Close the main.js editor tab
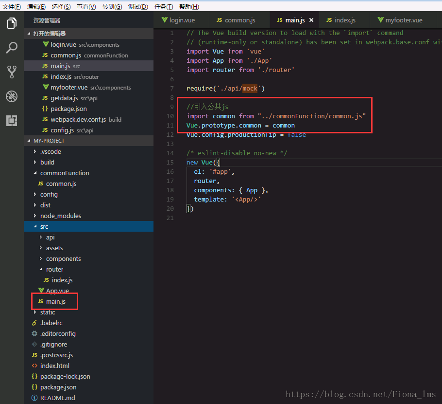The width and height of the screenshot is (442, 404). [x=311, y=20]
